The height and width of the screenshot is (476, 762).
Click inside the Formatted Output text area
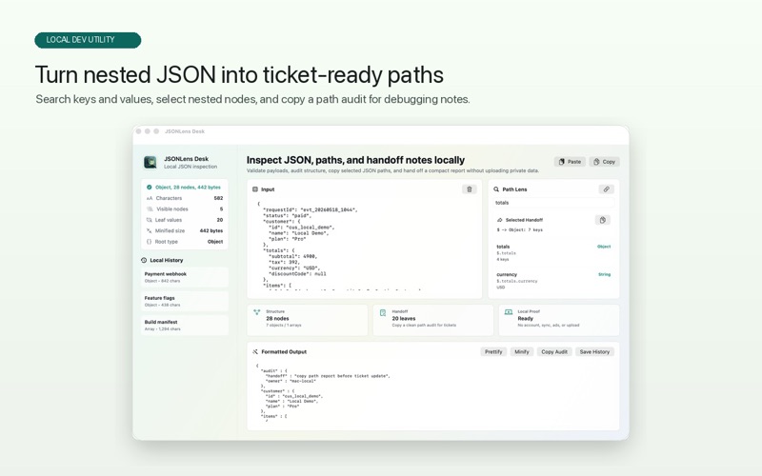click(x=432, y=392)
